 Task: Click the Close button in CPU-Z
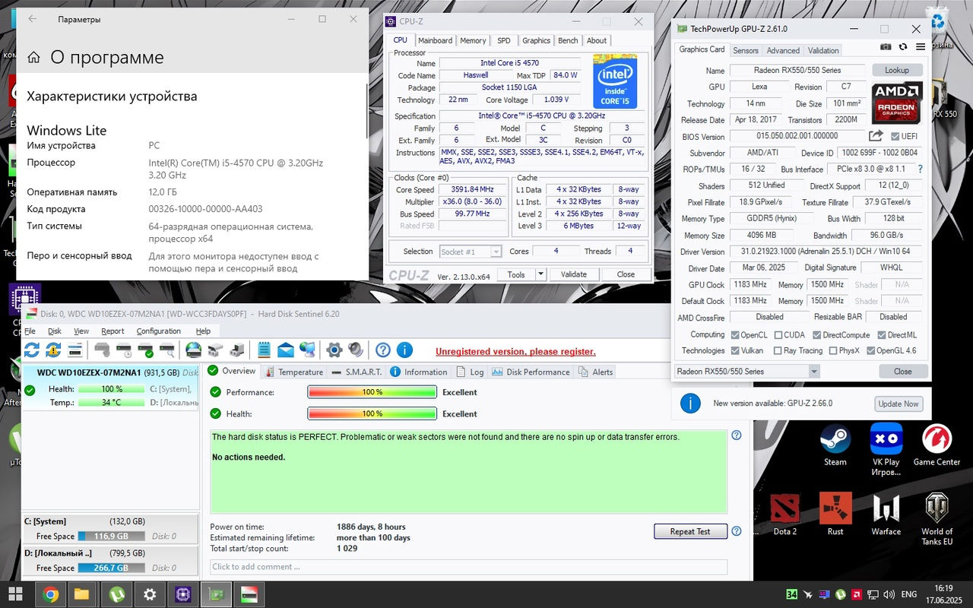tap(626, 274)
